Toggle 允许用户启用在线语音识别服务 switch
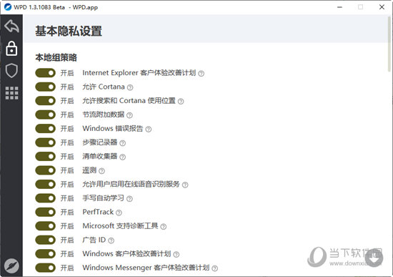The image size is (393, 277). point(45,185)
